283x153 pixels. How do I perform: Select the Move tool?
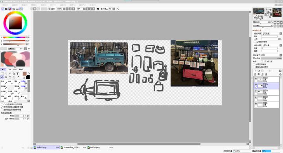[x=2, y=77]
